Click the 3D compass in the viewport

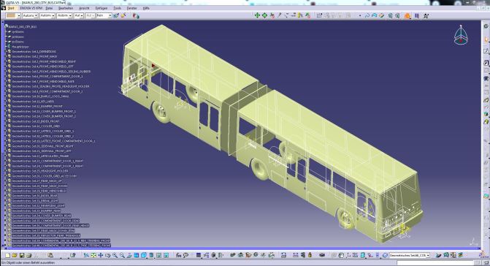[x=461, y=35]
